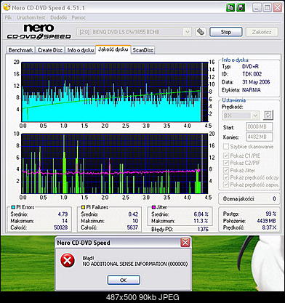Close the Nero CD-DVD Speed error dialog
The image size is (285, 303).
pyautogui.click(x=185, y=242)
